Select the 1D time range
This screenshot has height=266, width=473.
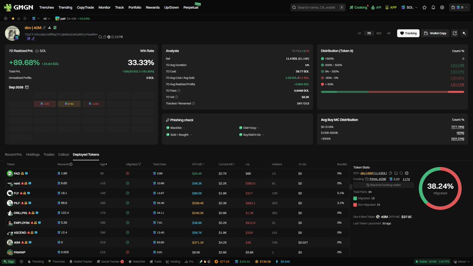[x=359, y=33]
